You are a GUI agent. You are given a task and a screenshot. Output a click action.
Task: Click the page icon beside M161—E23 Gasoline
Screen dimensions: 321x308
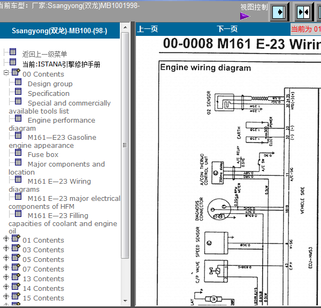(x=18, y=135)
